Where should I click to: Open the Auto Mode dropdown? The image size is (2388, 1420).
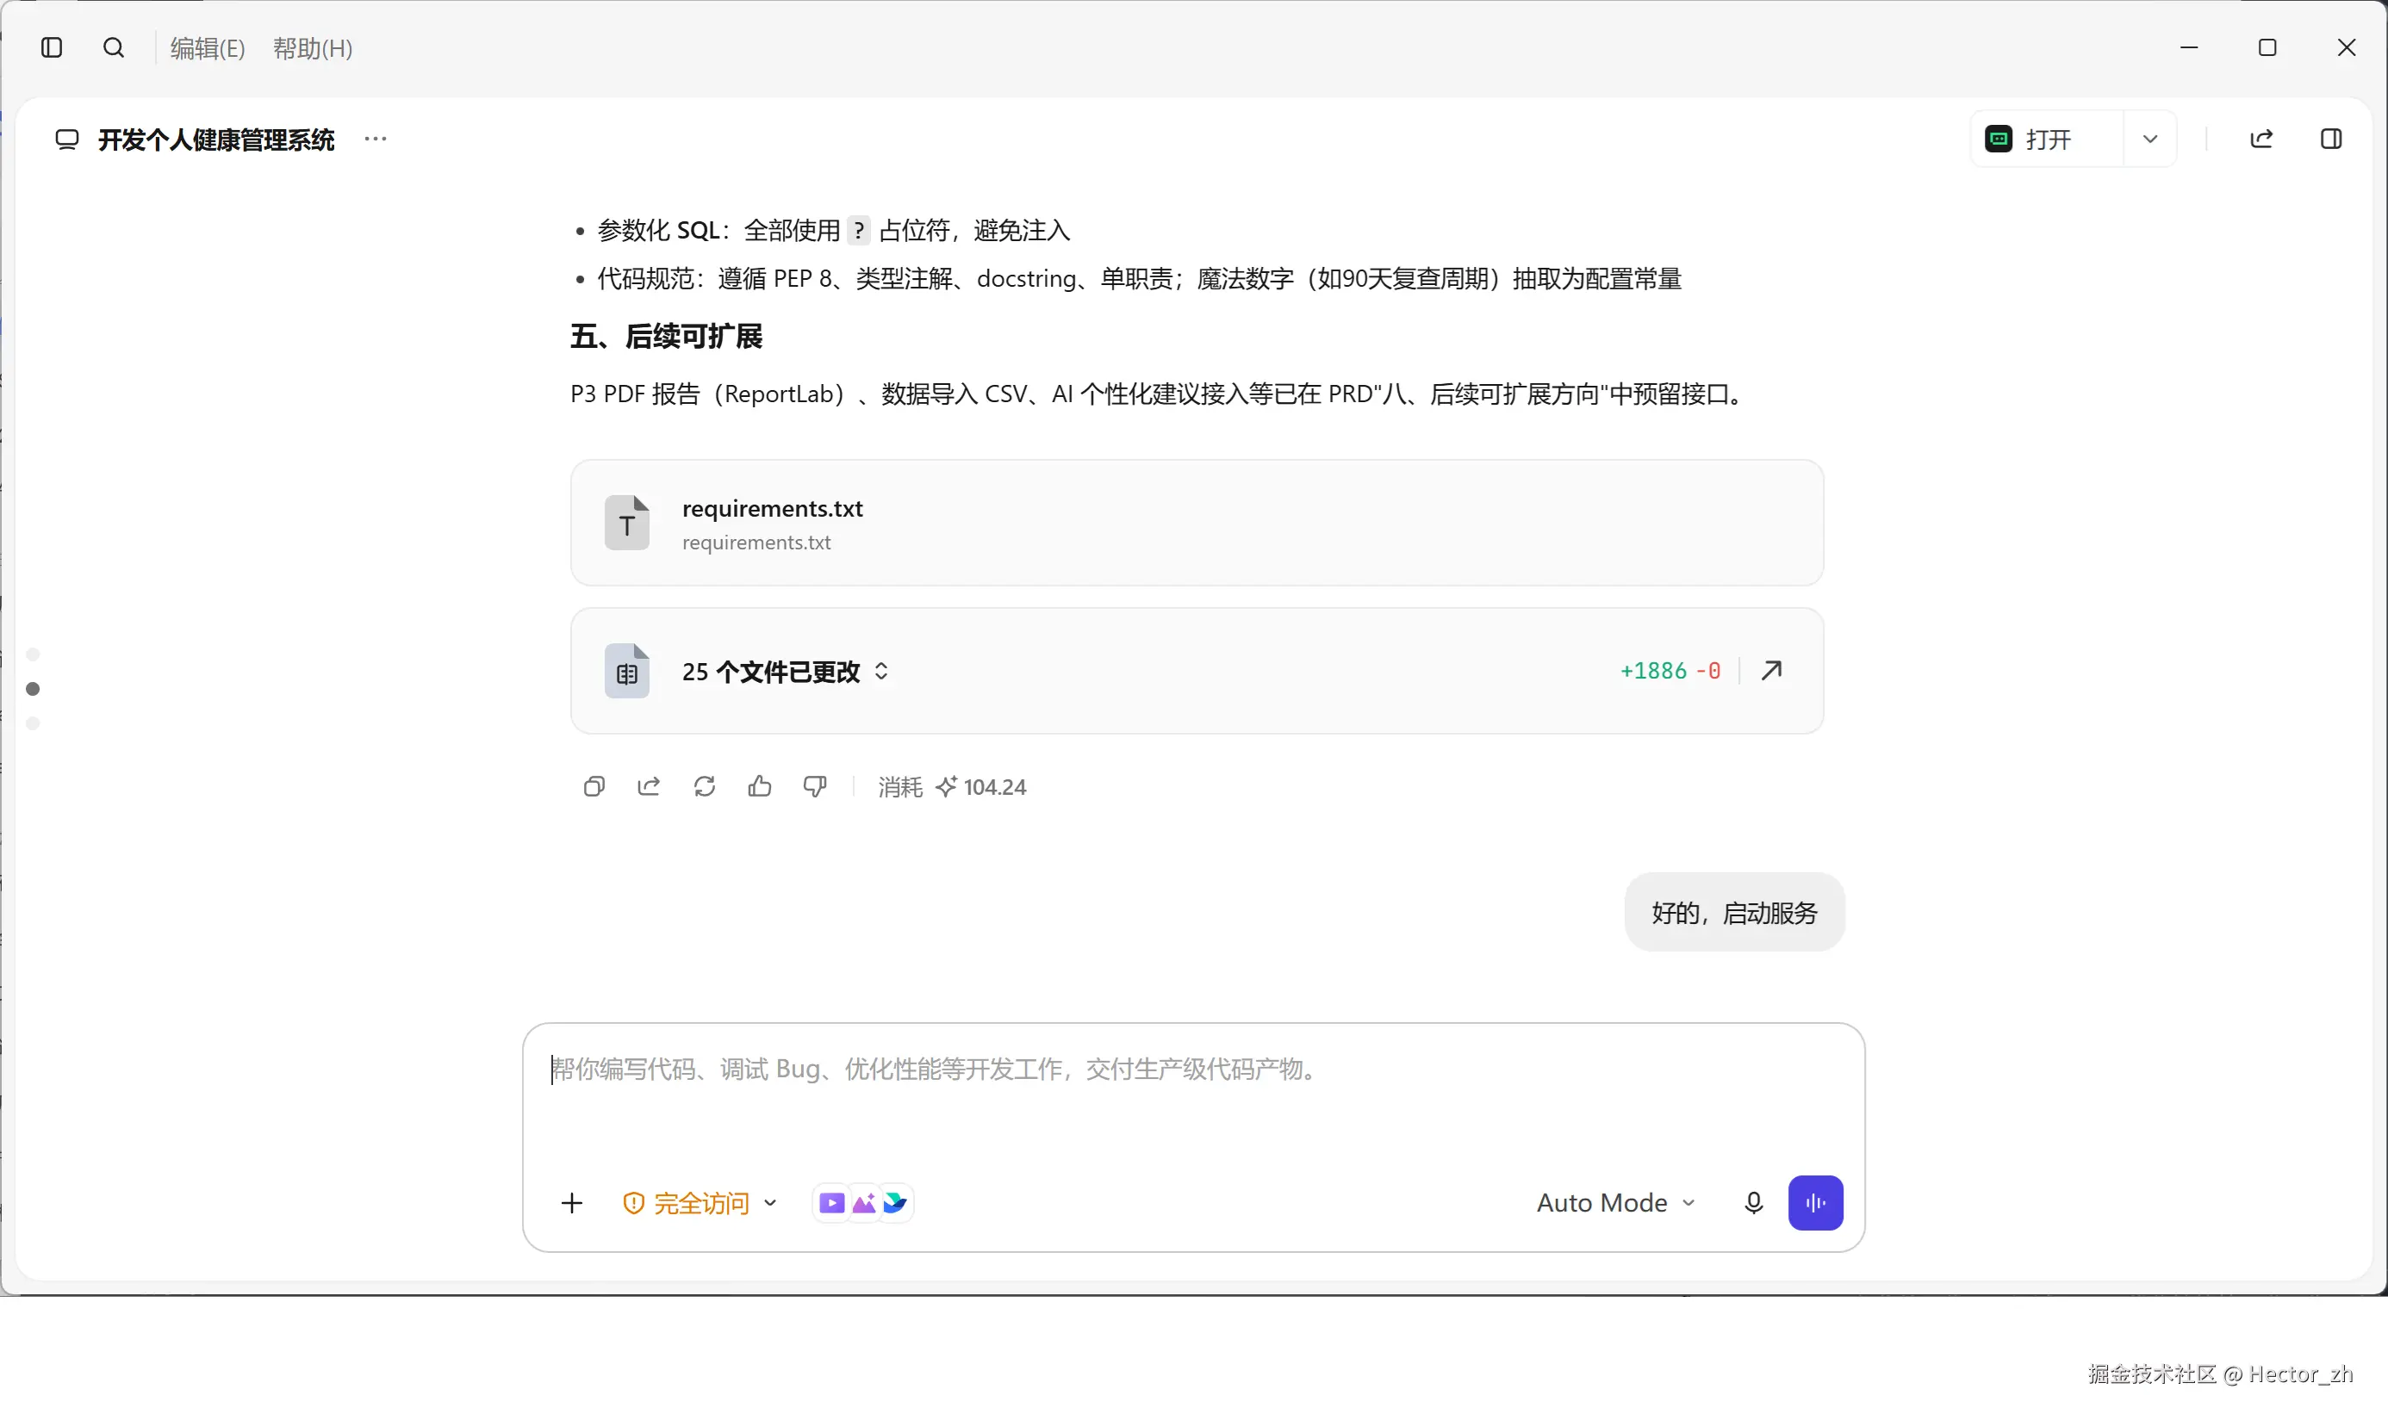1617,1204
